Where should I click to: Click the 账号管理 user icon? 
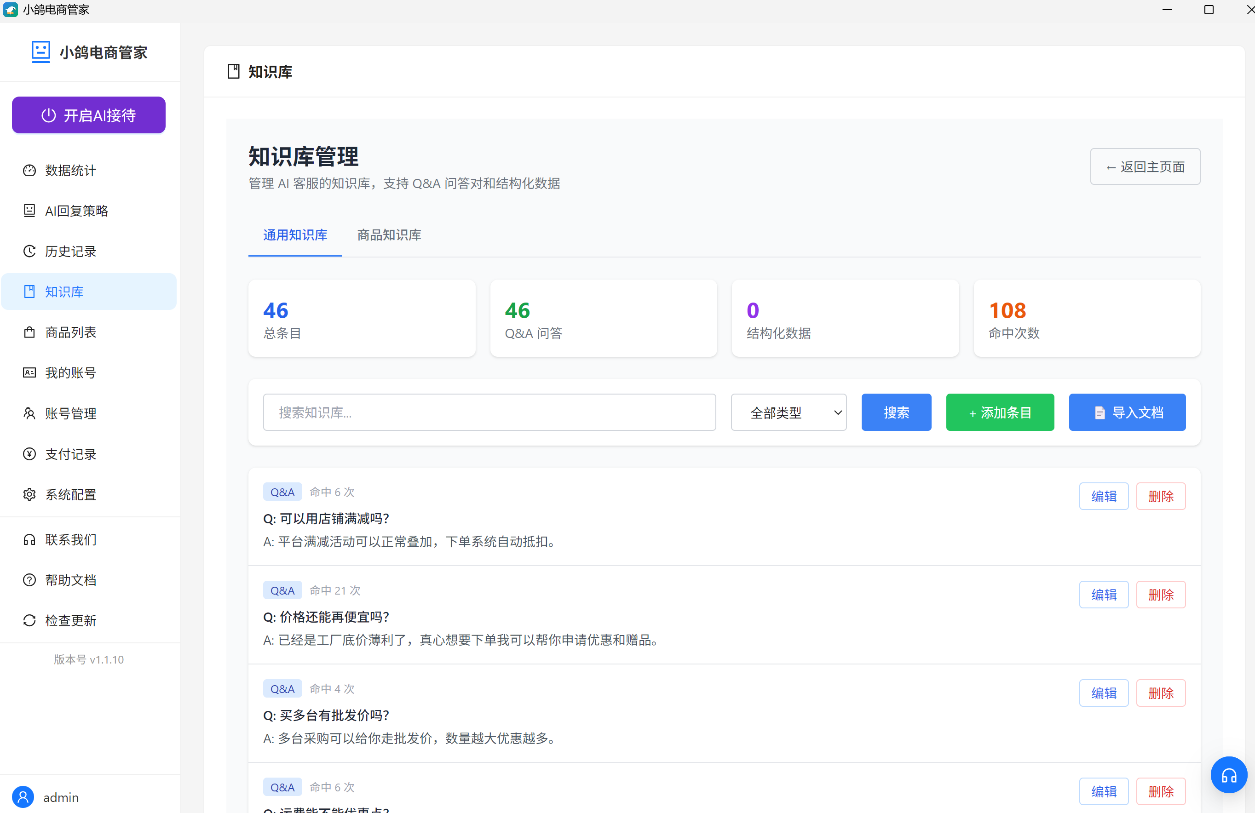[x=29, y=413]
